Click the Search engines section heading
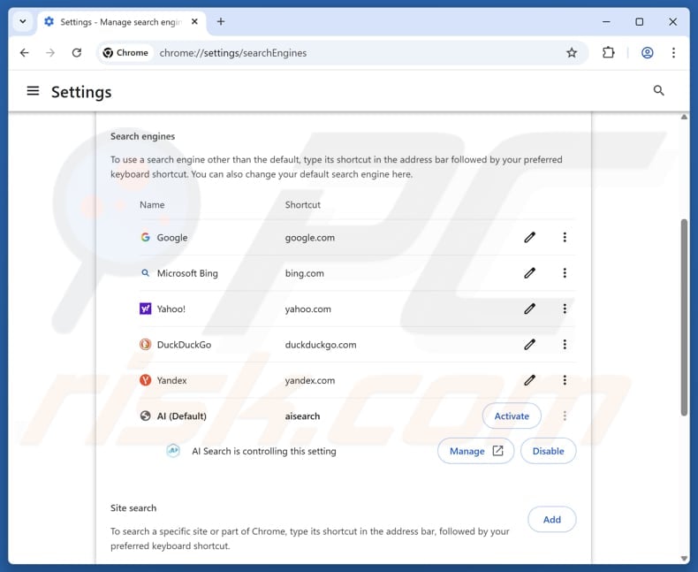 (x=142, y=136)
